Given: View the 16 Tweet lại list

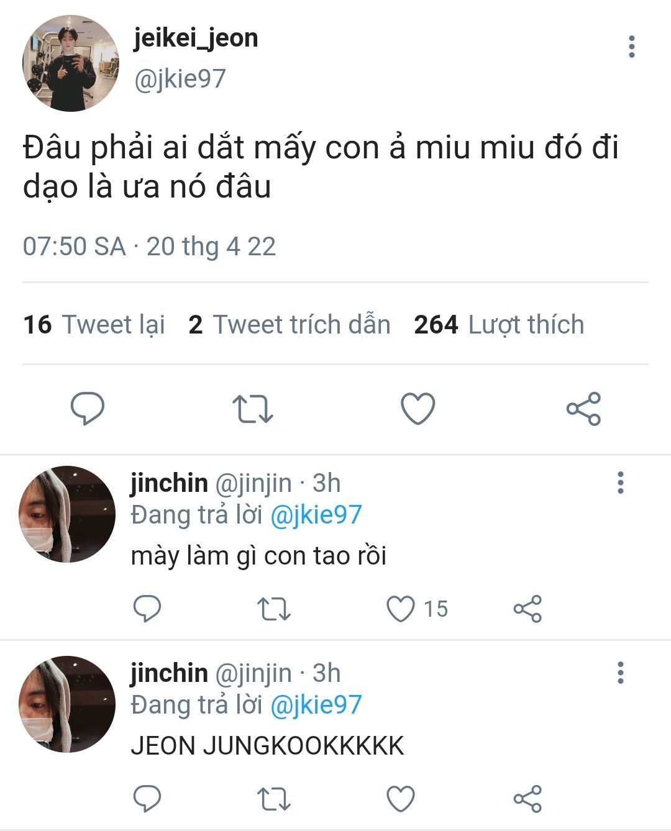Looking at the screenshot, I should click(94, 324).
